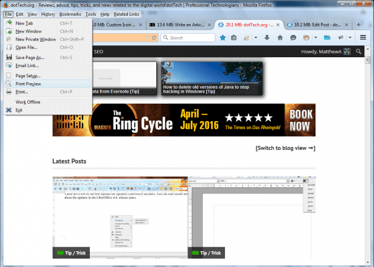
Task: Open the Related Links menu
Action: [x=127, y=14]
